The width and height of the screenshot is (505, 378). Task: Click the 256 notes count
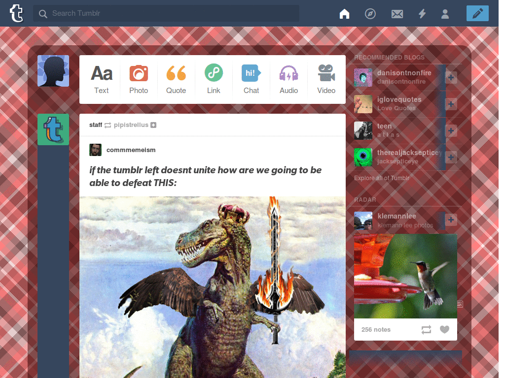[376, 329]
